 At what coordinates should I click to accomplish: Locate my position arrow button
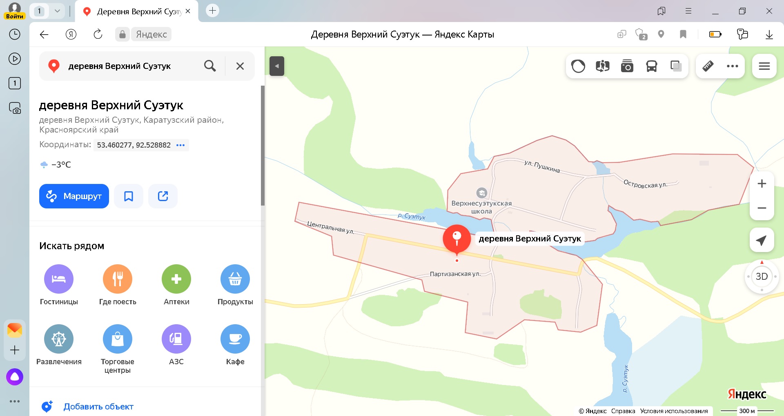click(762, 240)
